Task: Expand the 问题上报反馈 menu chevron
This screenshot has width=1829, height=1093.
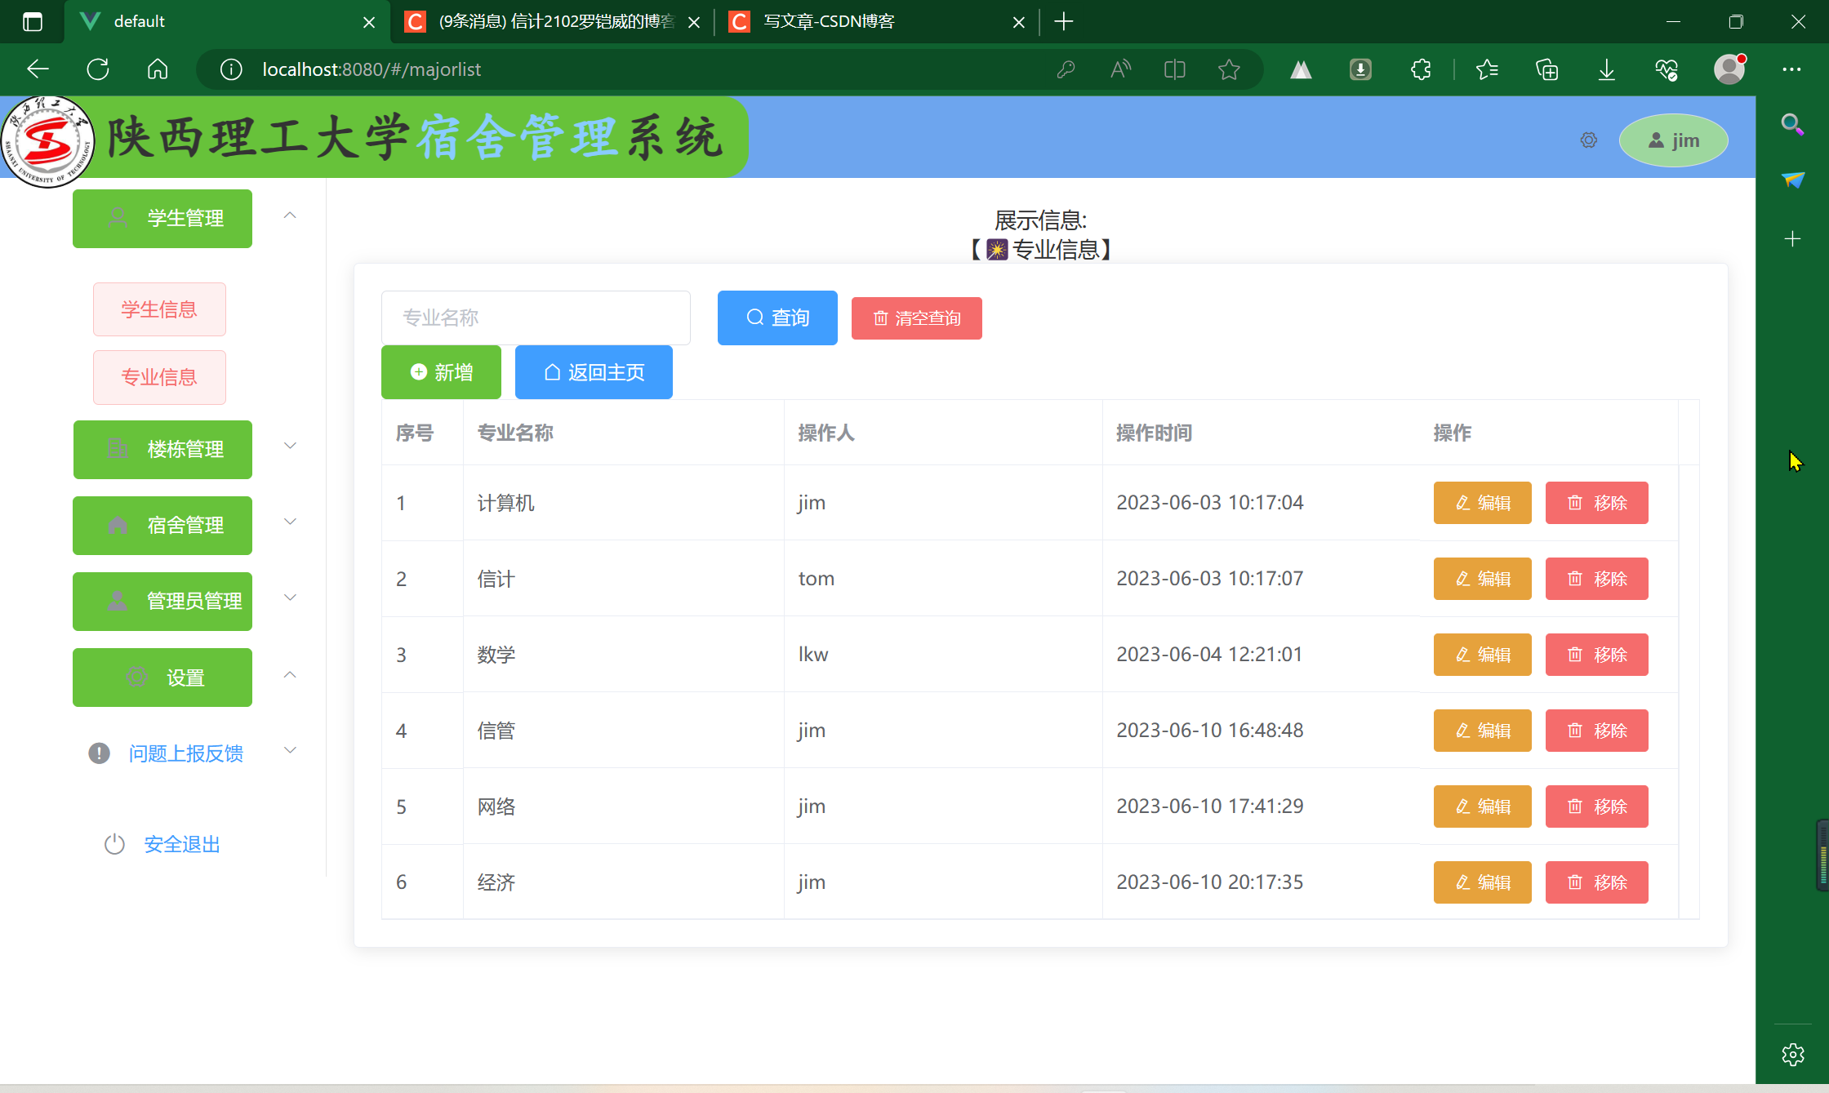Action: (290, 750)
